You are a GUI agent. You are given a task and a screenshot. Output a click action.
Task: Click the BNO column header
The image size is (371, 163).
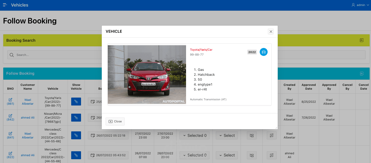10,89
